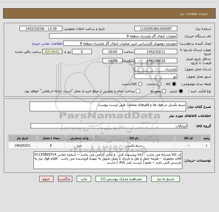Select the خدمت radio button

[159, 84]
